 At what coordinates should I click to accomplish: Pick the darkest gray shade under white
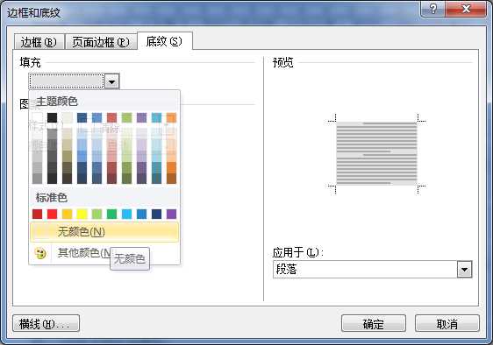click(37, 179)
